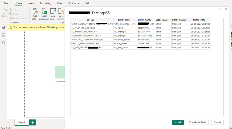
Task: Click the MicWin:NULL name cell
Action: pos(146,40)
